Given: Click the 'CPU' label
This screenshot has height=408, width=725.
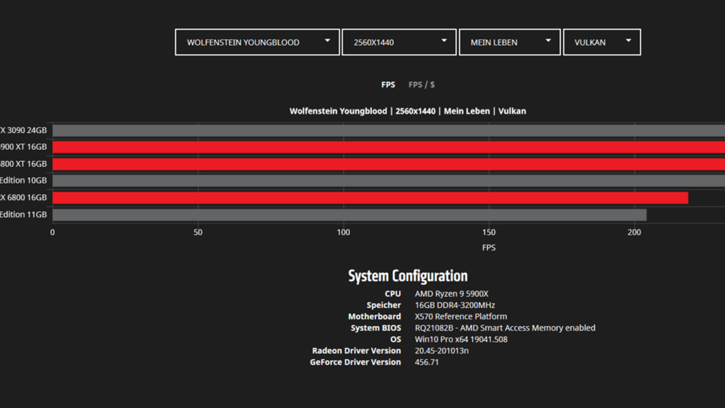Looking at the screenshot, I should tap(393, 294).
